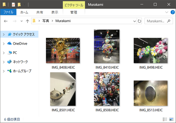176x123 pixels.
Task: Go forward with the forward arrow
Action: coord(15,21)
